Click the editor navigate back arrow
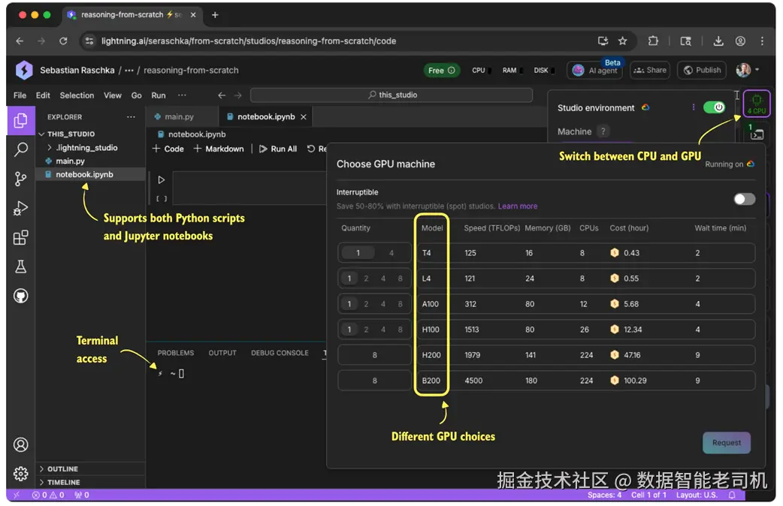The height and width of the screenshot is (506, 783). tap(222, 95)
